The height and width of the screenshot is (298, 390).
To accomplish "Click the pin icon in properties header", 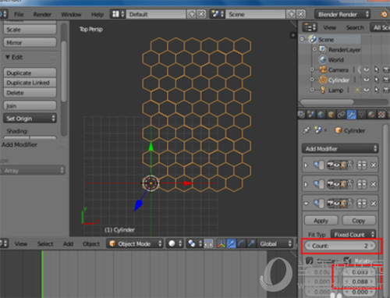I will (307, 130).
